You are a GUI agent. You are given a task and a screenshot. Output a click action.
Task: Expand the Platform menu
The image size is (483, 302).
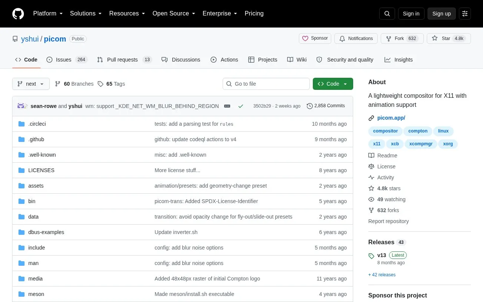coord(48,14)
